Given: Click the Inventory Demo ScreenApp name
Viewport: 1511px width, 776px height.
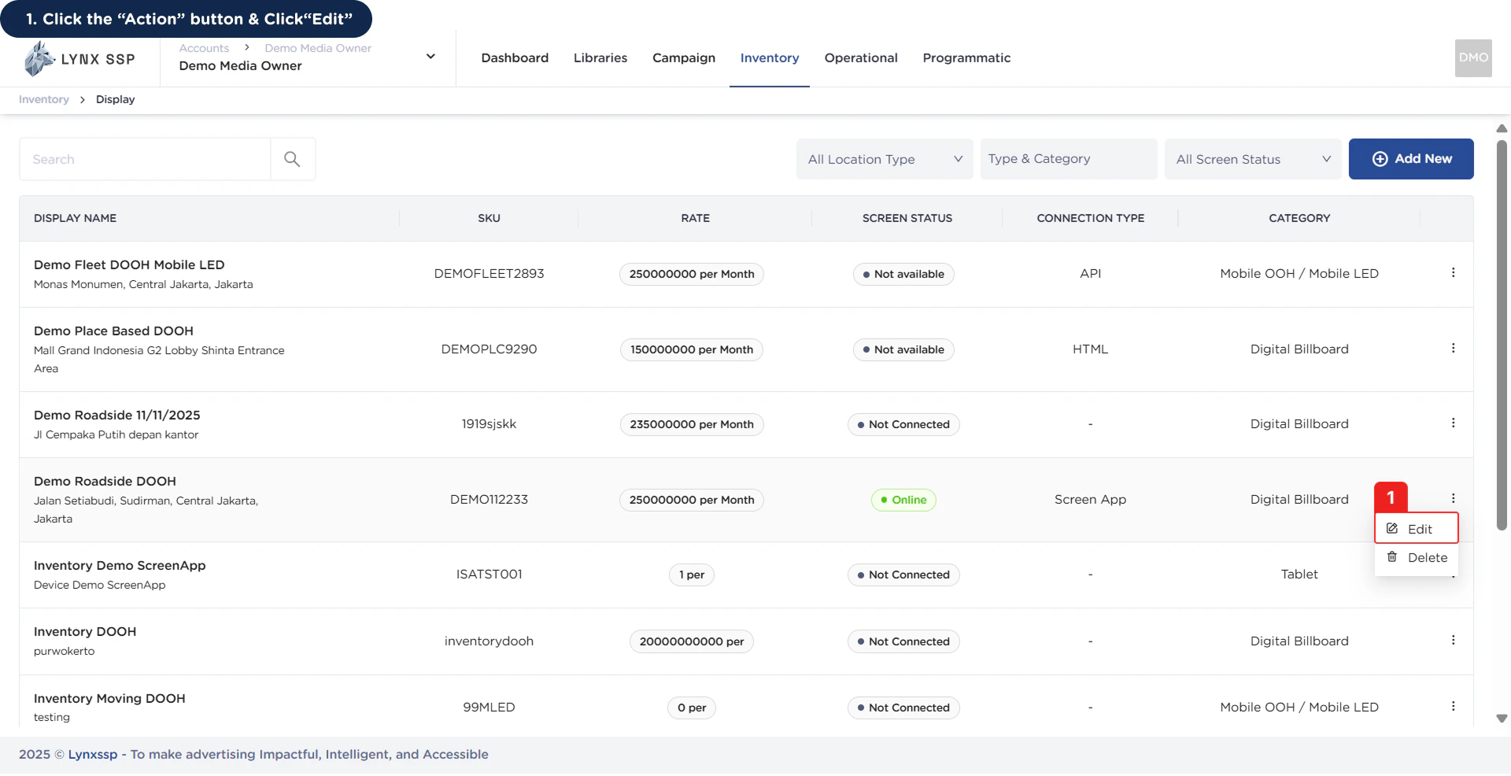Looking at the screenshot, I should pos(120,566).
